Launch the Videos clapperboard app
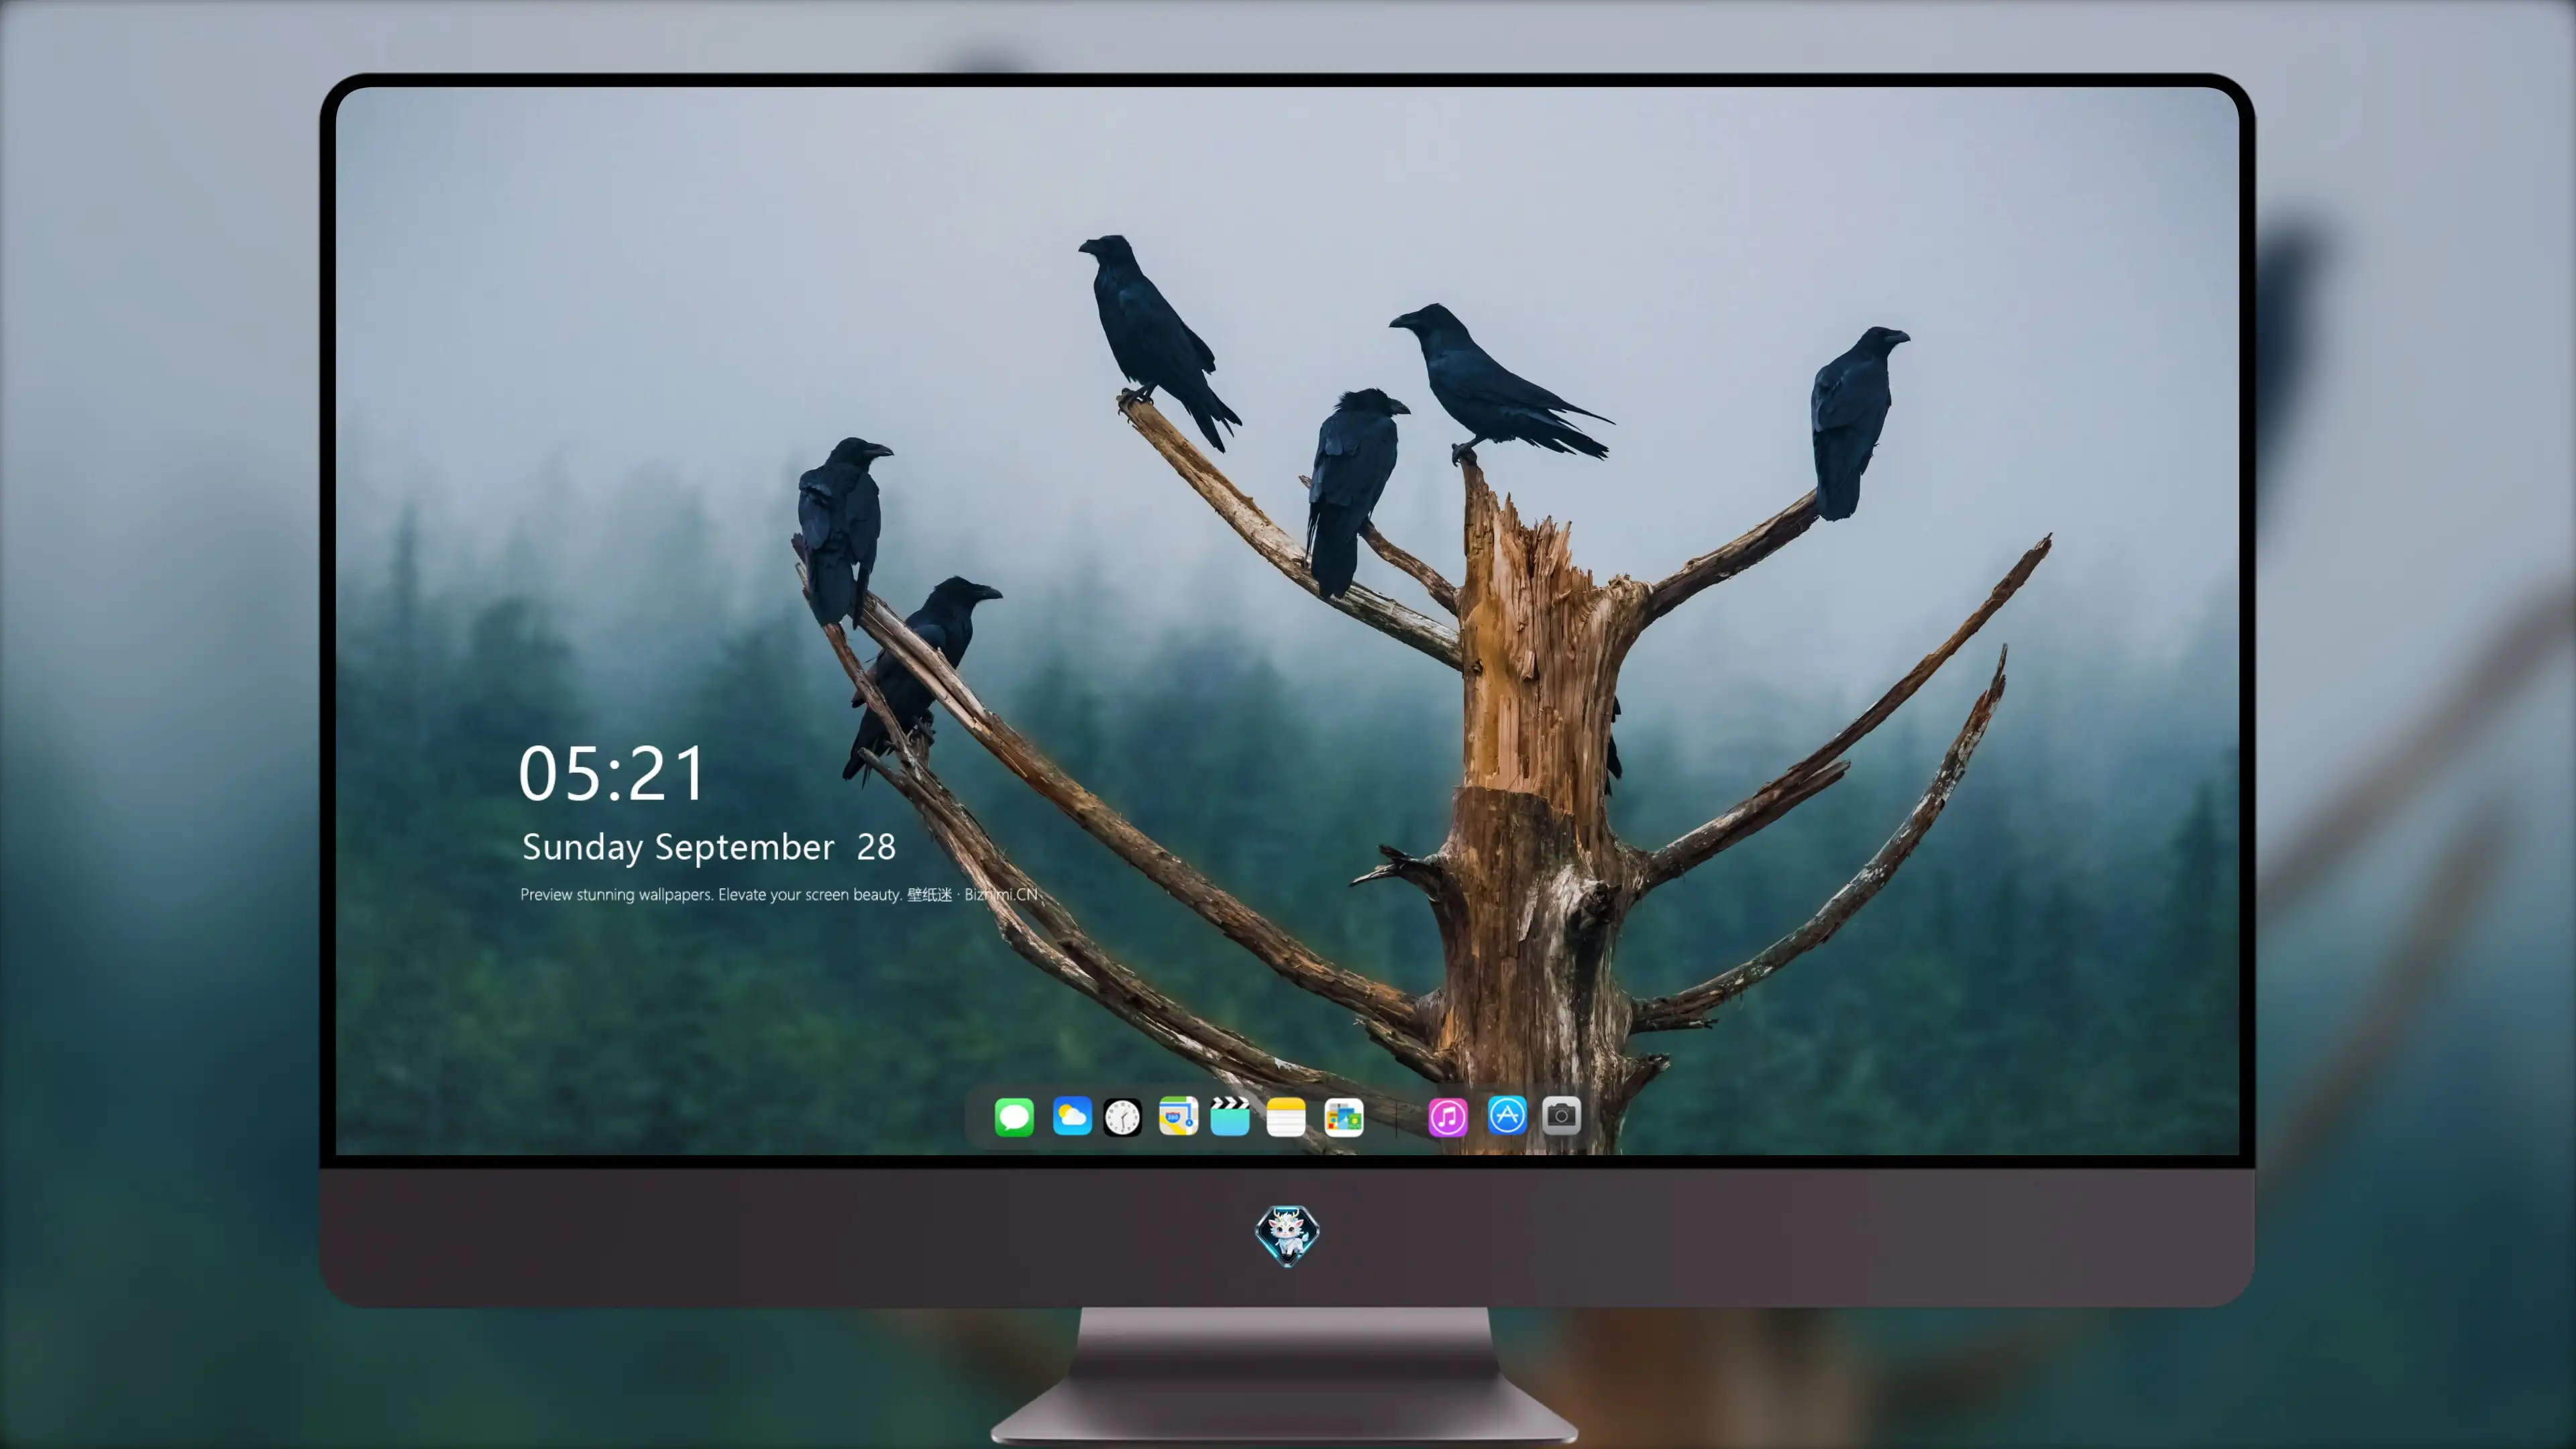 click(1230, 1116)
